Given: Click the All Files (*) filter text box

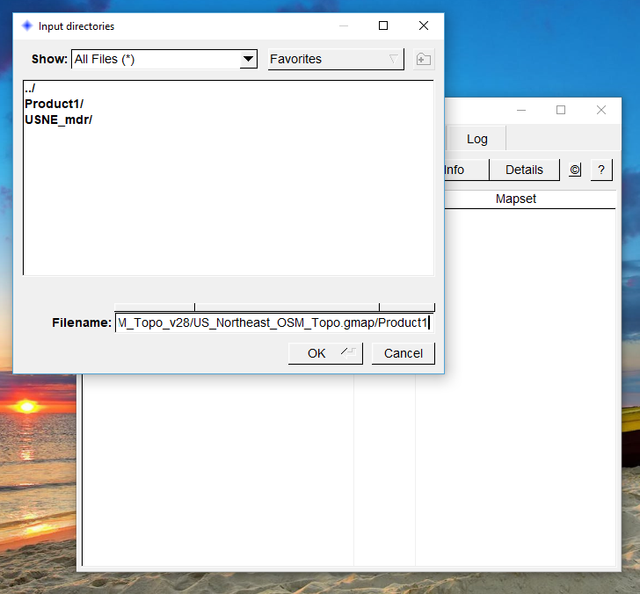Looking at the screenshot, I should coord(156,60).
